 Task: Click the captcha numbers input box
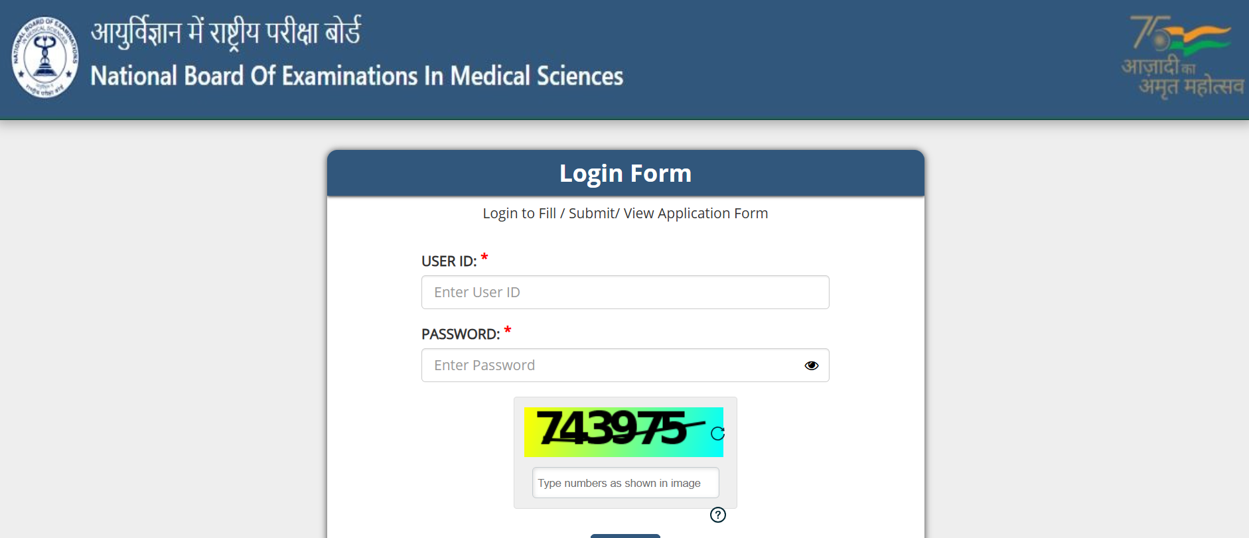[x=625, y=482]
